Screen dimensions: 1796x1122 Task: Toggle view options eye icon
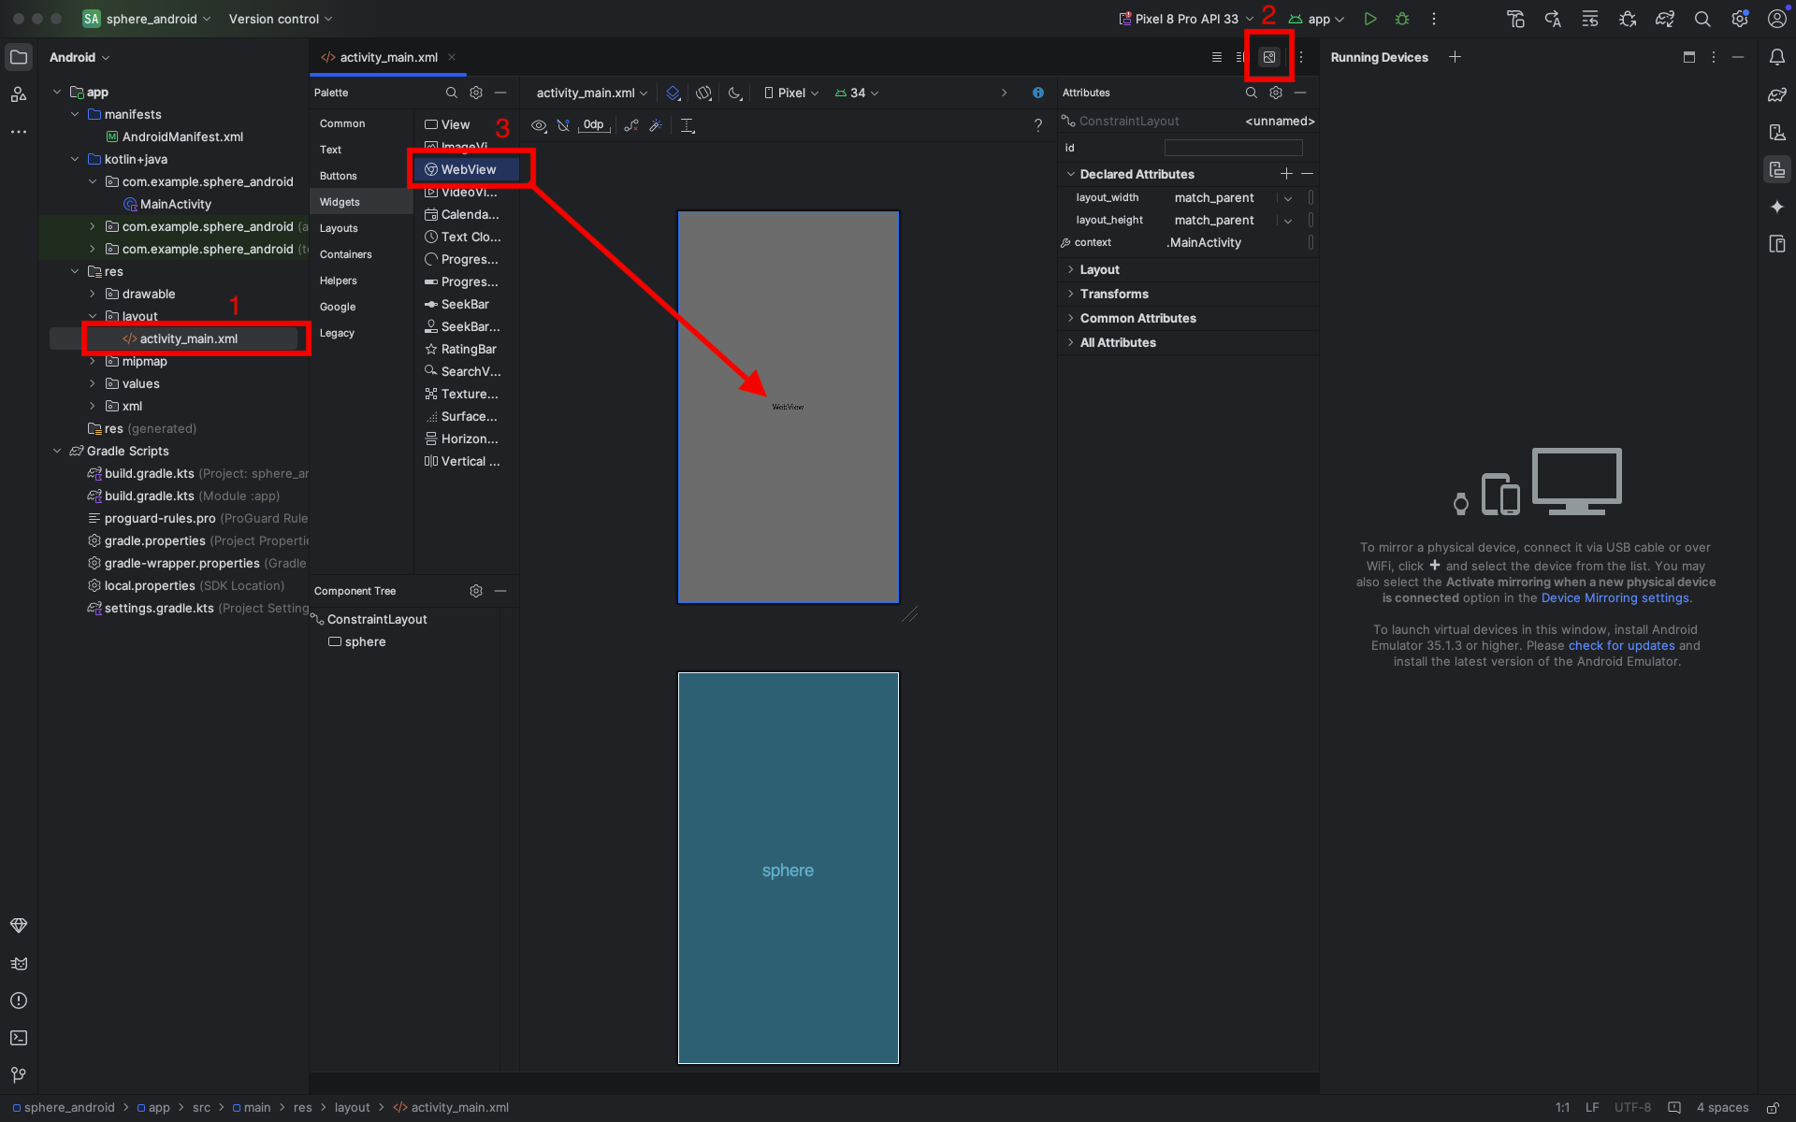pos(539,125)
